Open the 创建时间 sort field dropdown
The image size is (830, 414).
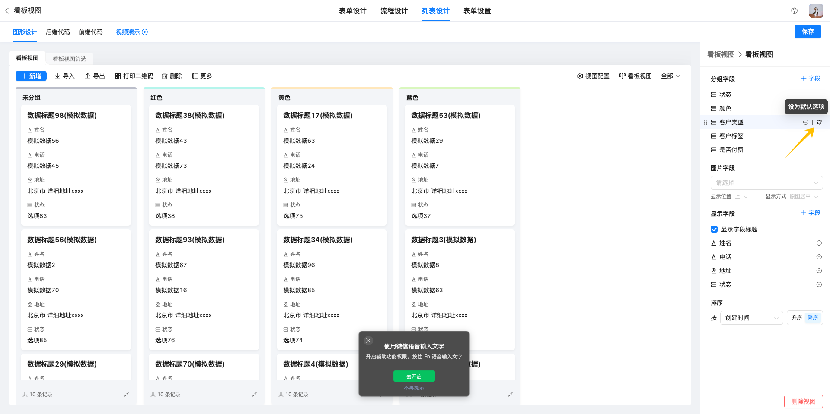pyautogui.click(x=751, y=318)
